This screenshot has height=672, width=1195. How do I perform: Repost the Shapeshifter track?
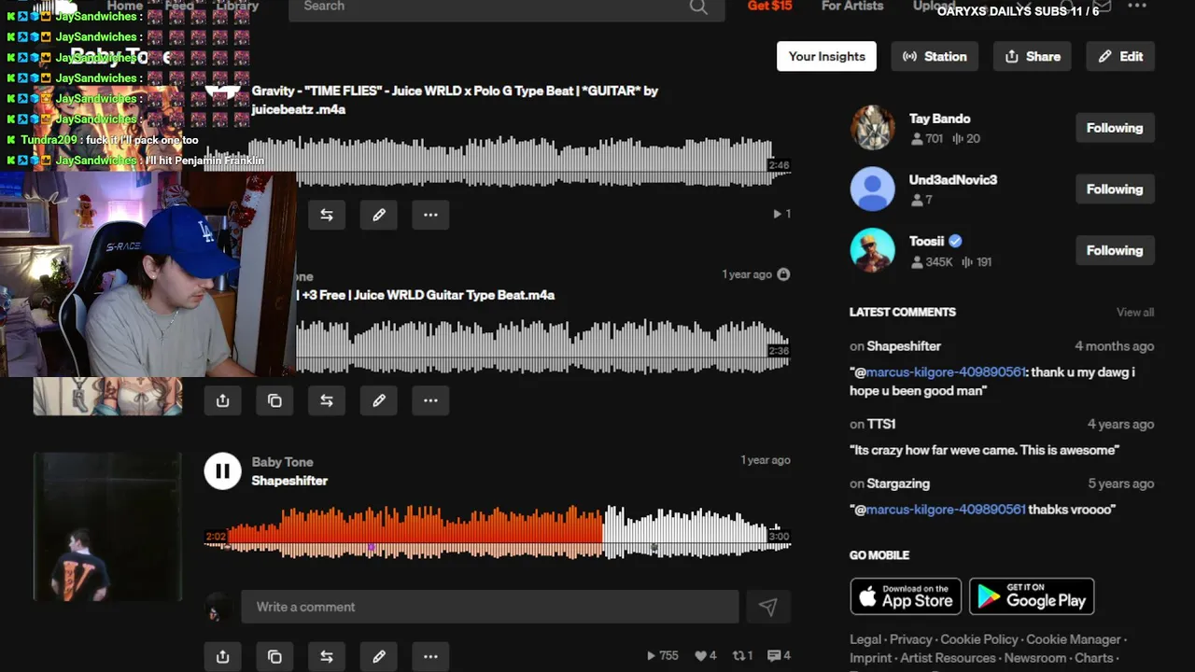(327, 656)
